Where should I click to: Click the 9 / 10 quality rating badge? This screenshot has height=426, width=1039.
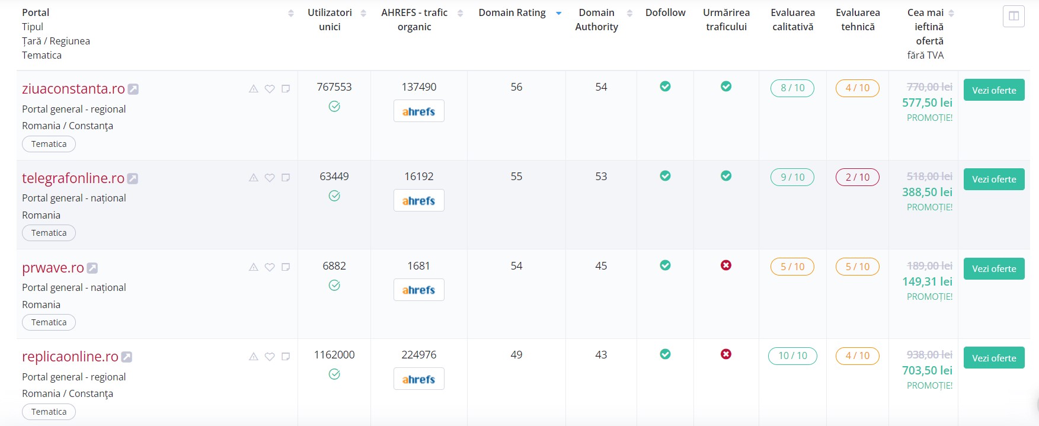coord(792,177)
